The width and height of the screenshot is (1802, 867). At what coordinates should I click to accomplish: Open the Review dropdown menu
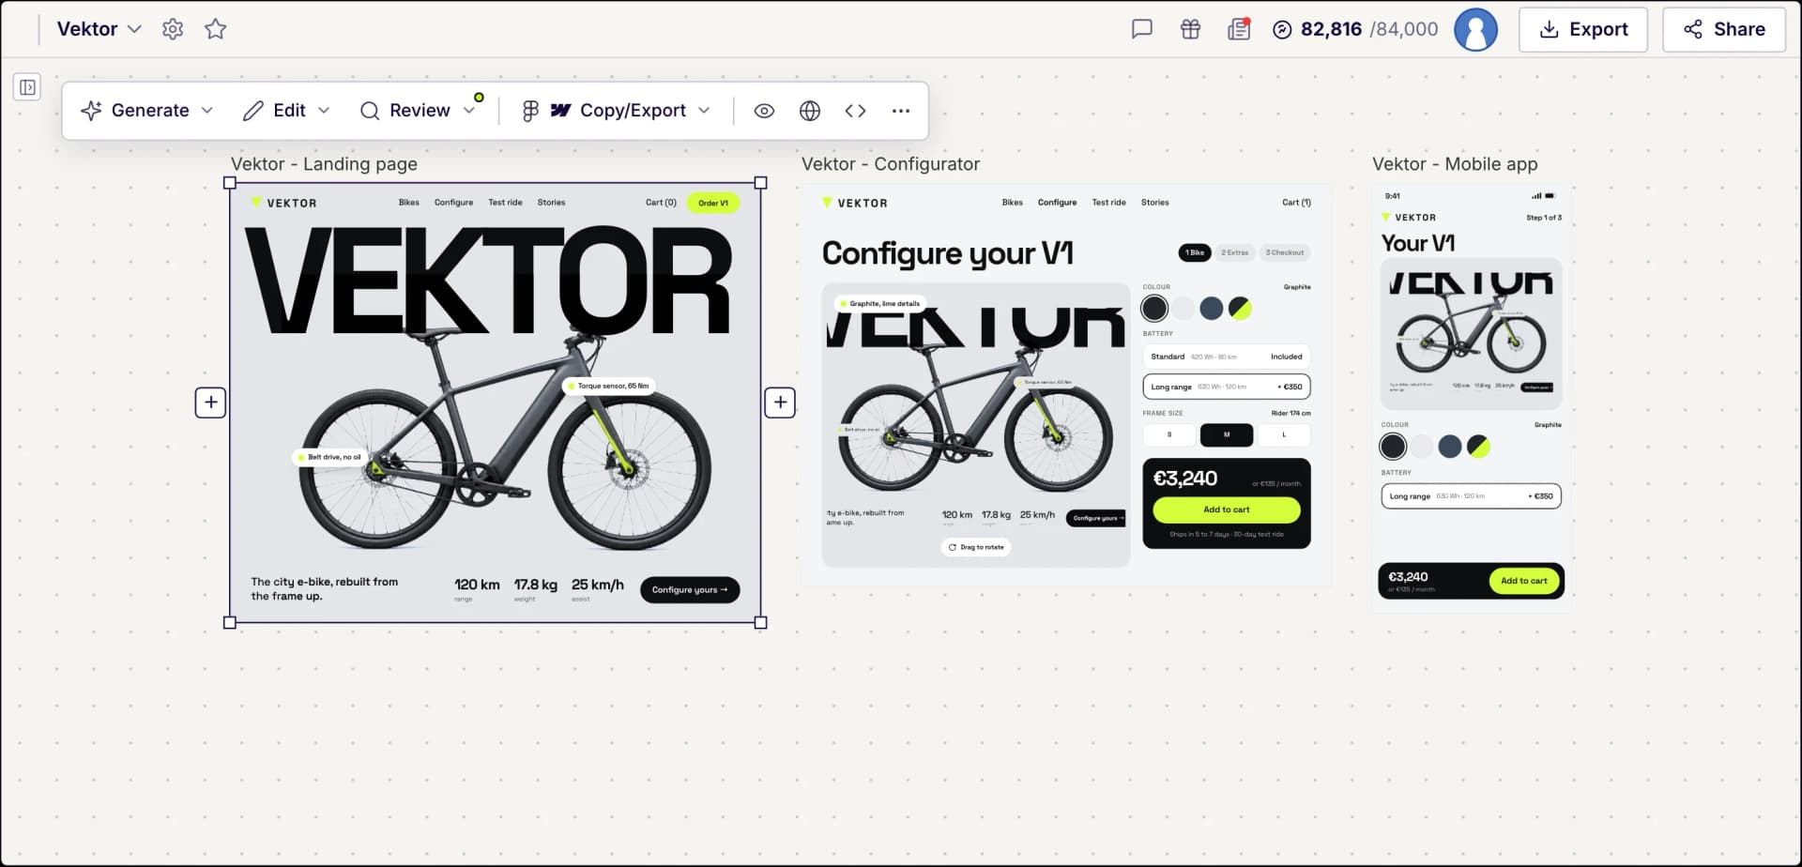pos(419,111)
